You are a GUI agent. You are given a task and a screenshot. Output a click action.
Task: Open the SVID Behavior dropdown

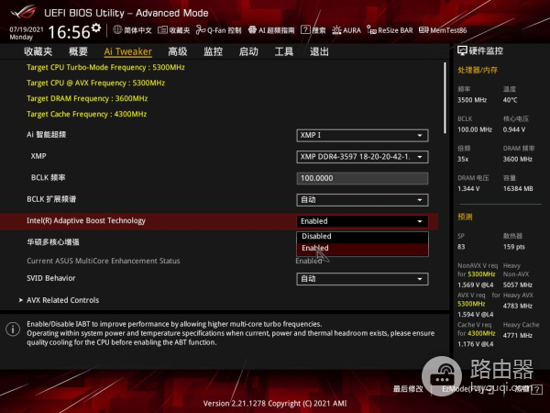coord(362,278)
